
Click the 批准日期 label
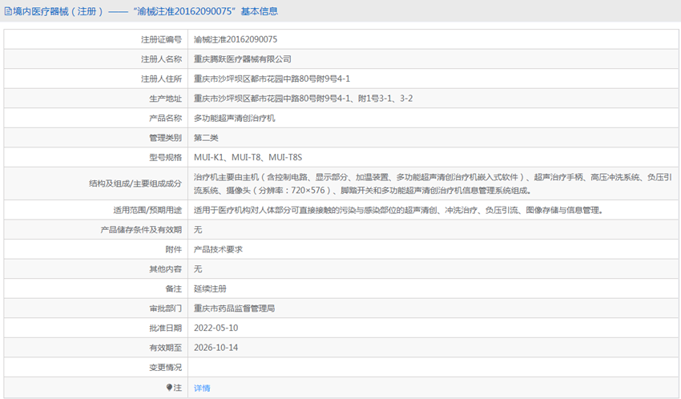click(166, 328)
